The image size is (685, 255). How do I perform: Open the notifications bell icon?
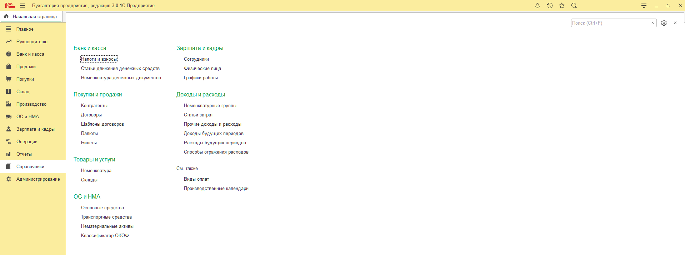coord(537,6)
